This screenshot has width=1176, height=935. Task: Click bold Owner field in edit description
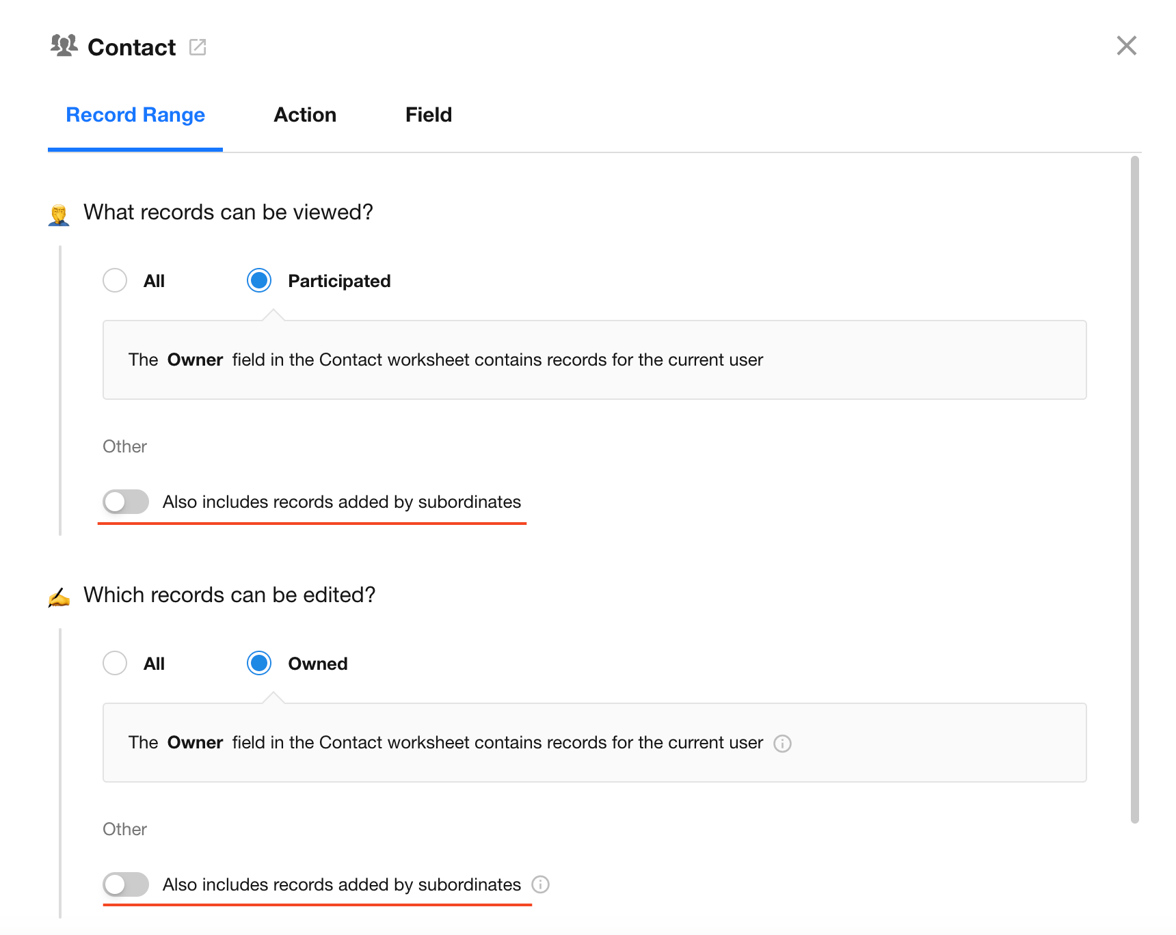click(195, 743)
